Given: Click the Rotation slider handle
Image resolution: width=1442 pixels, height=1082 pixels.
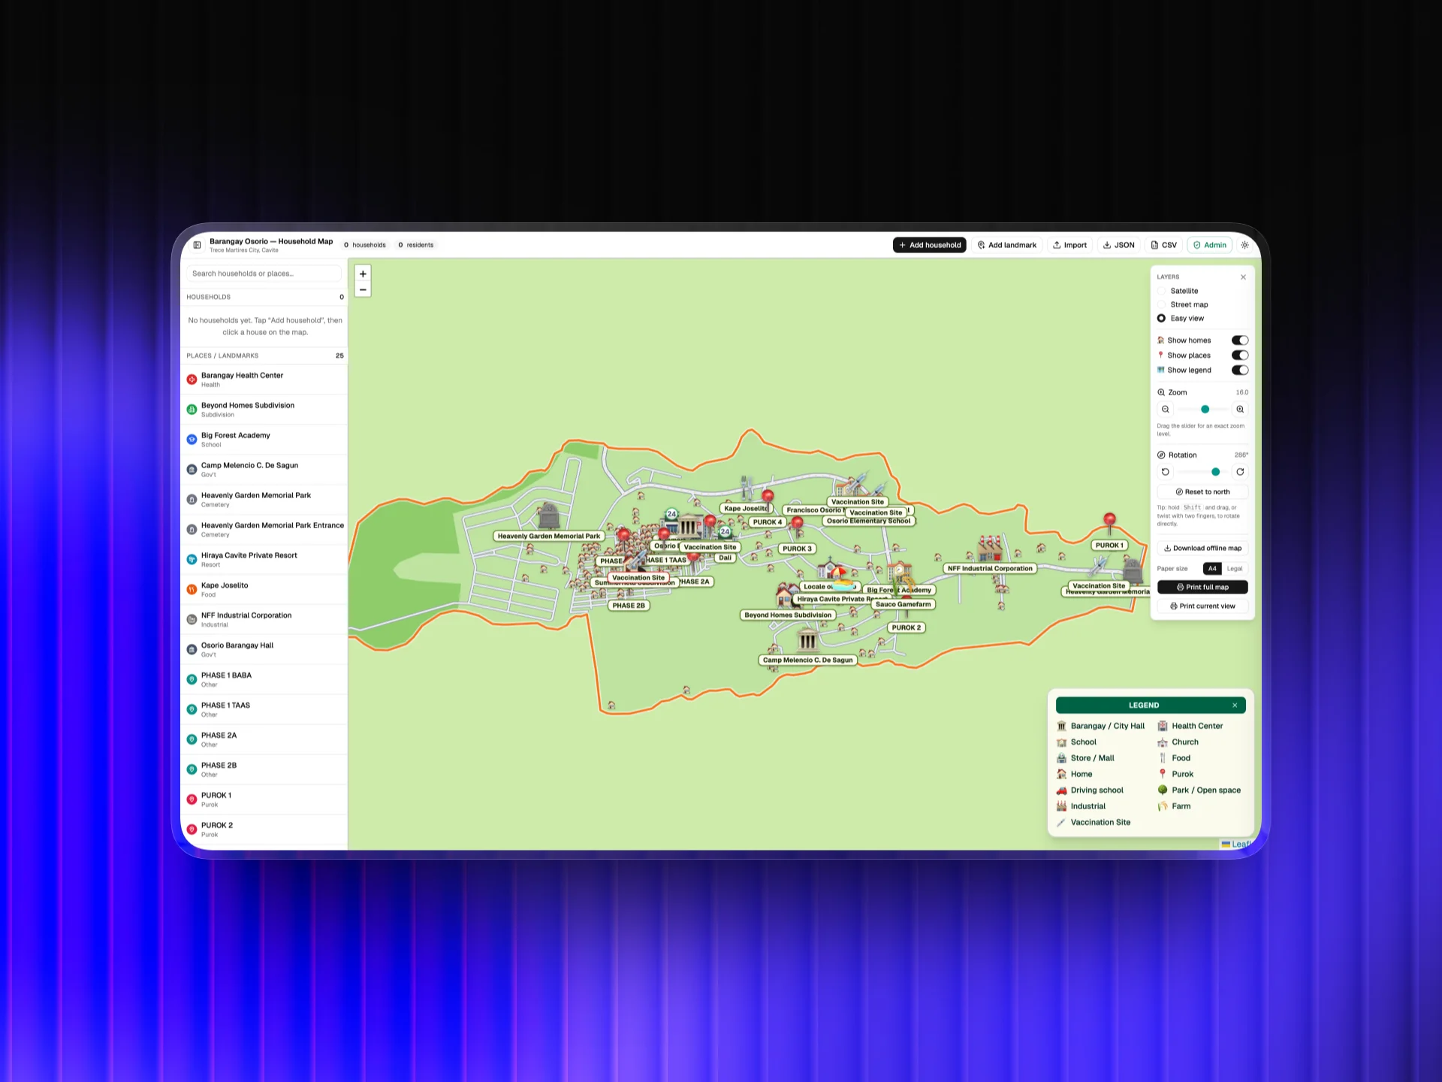Looking at the screenshot, I should coord(1216,472).
